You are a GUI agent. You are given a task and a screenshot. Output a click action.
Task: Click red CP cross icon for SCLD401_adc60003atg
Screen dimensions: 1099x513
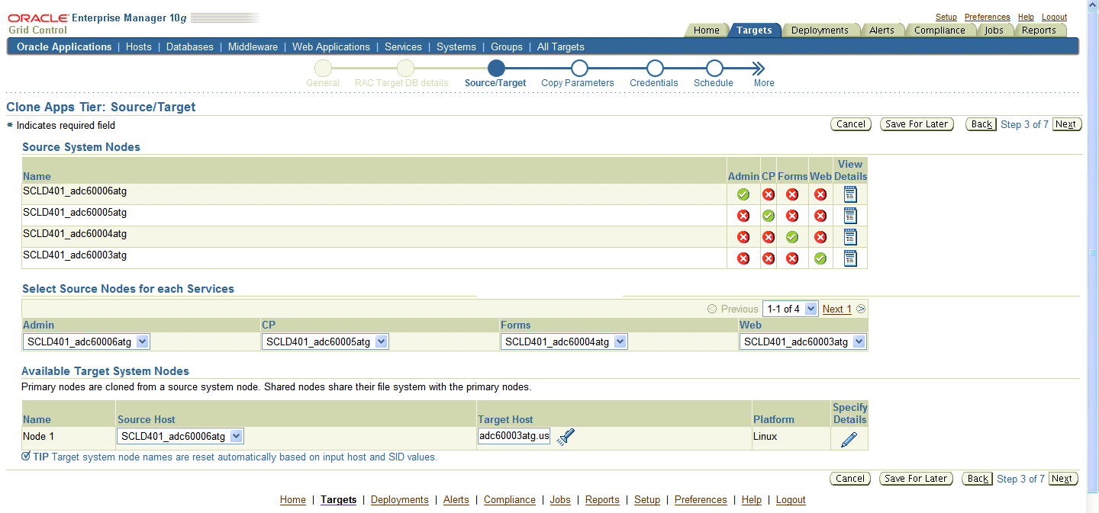(769, 258)
